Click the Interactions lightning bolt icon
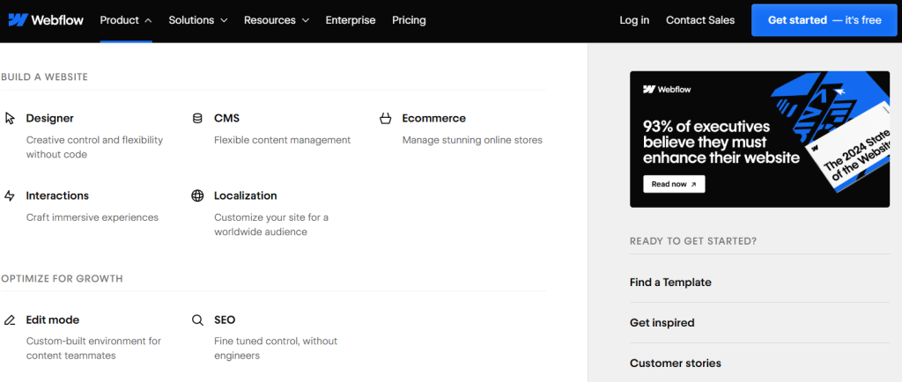Screen dimensions: 902x382 [x=10, y=196]
